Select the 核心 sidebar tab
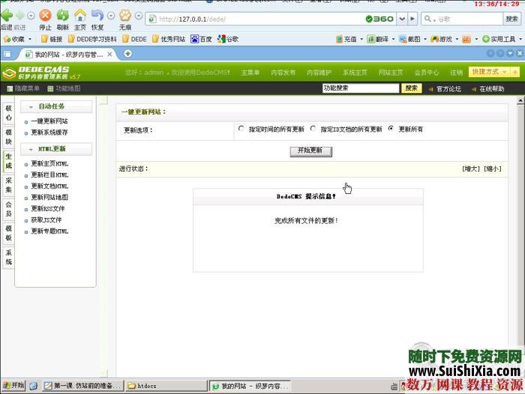Screen dimensions: 525x394 [9, 112]
